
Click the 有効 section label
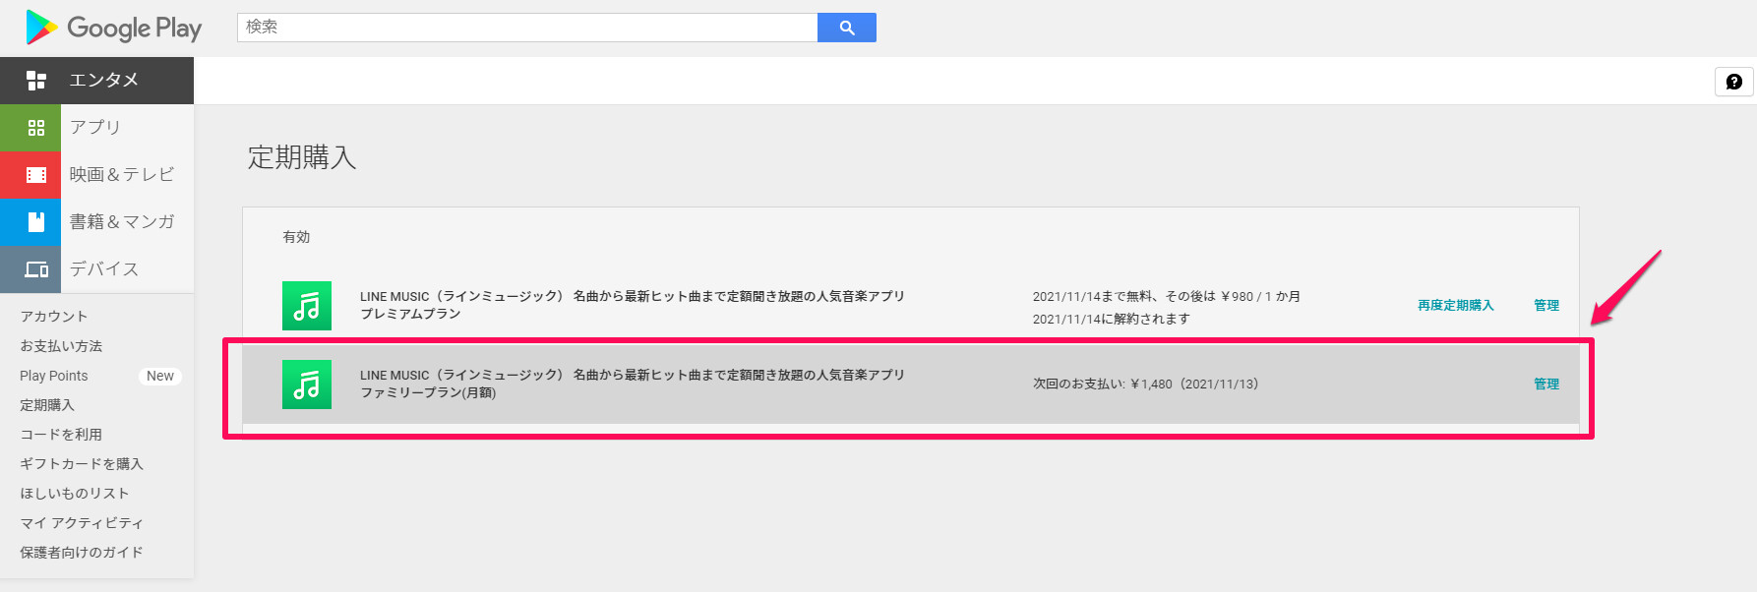click(296, 237)
